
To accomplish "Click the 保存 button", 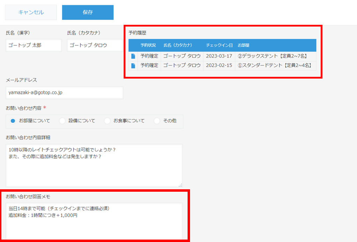I will tap(88, 12).
